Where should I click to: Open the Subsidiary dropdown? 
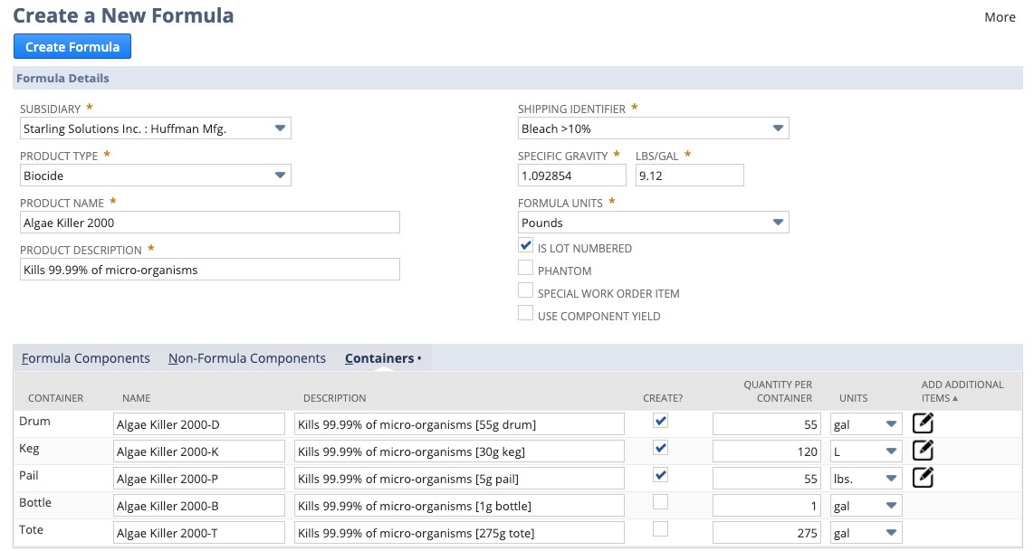[155, 128]
